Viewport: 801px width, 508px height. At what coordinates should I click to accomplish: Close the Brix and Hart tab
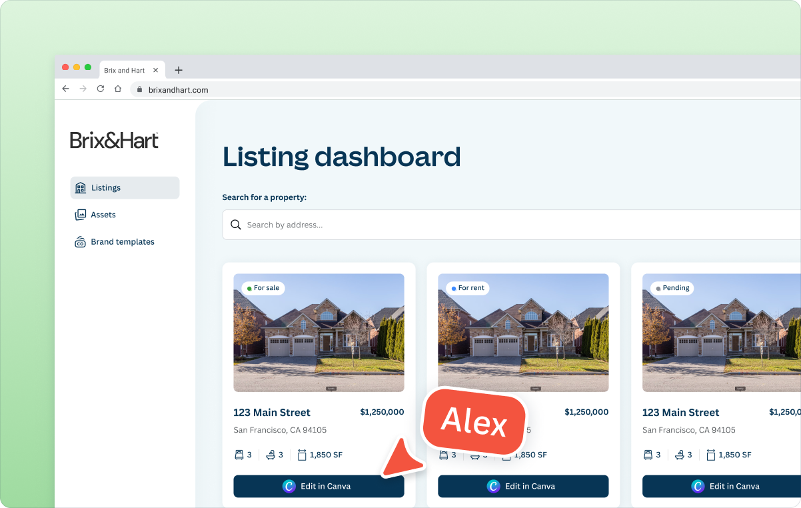click(155, 70)
